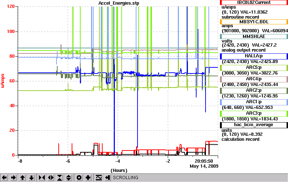Select the ARC1:p curve in legend

(254, 102)
